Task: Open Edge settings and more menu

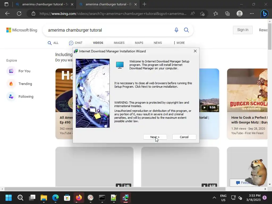Action: (252, 14)
